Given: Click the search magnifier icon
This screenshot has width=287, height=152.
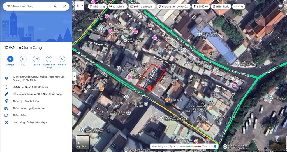Looking at the screenshot, I should [56, 6].
